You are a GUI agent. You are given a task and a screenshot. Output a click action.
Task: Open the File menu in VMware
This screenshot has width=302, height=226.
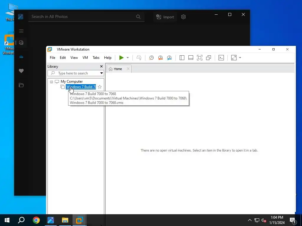click(52, 58)
